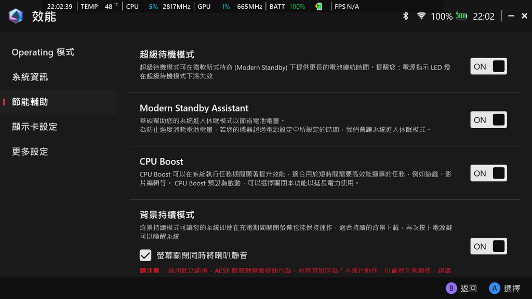Image resolution: width=532 pixels, height=299 pixels.
Task: Click the Bluetooth status icon
Action: point(406,16)
